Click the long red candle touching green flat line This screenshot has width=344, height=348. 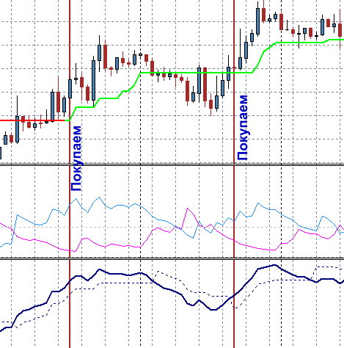point(205,84)
